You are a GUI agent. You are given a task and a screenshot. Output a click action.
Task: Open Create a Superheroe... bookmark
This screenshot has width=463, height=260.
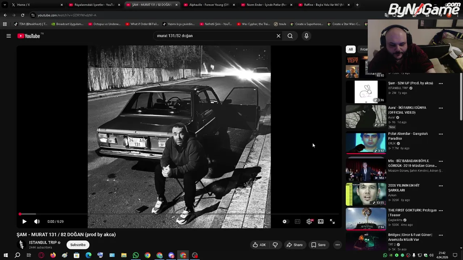click(x=306, y=24)
